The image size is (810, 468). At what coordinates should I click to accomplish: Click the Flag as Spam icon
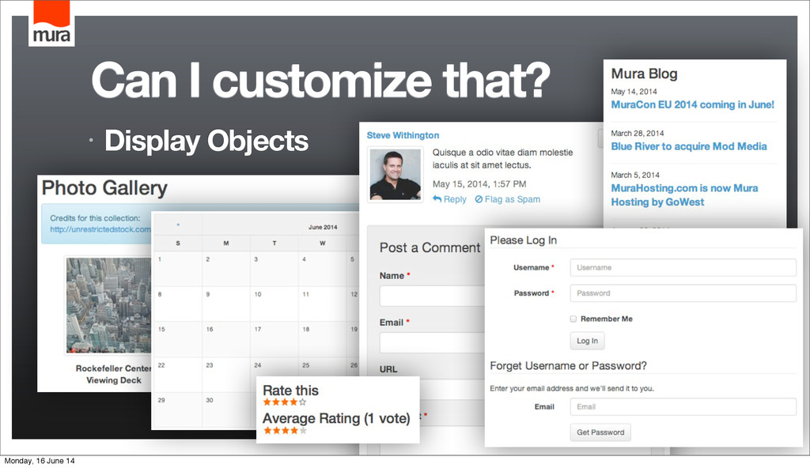pos(479,199)
